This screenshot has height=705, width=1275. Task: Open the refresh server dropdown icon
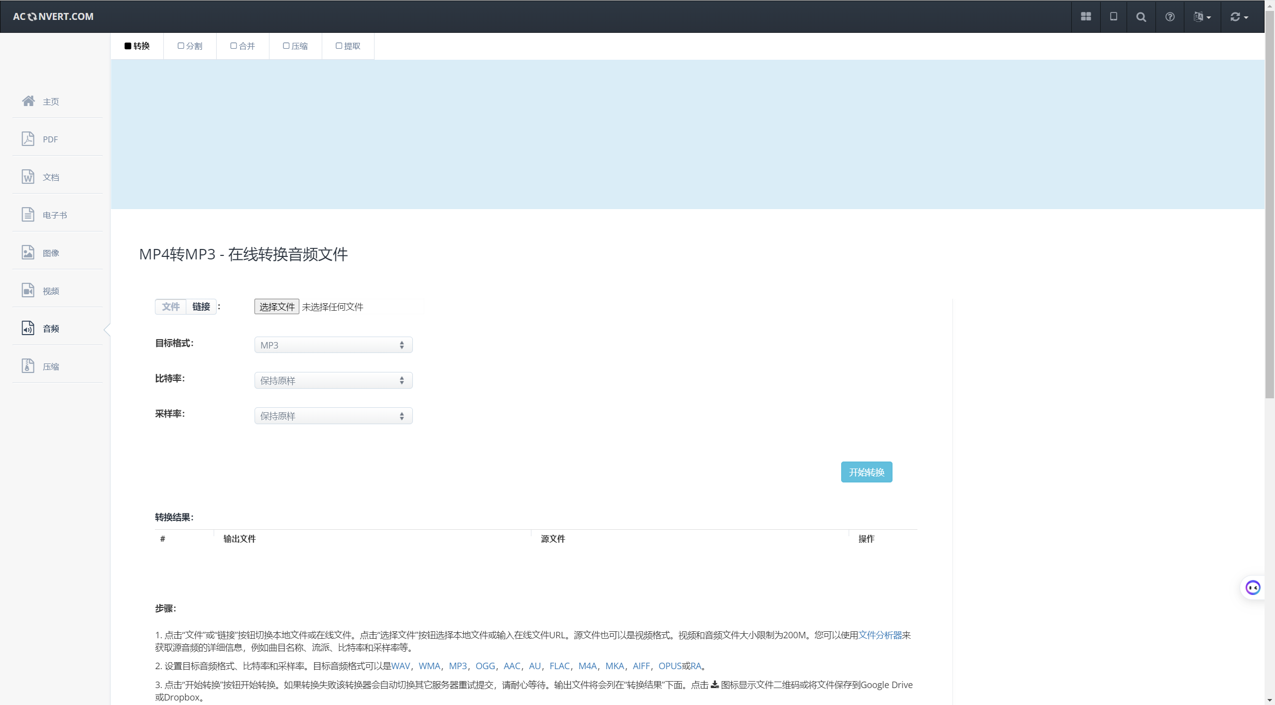[x=1239, y=16]
